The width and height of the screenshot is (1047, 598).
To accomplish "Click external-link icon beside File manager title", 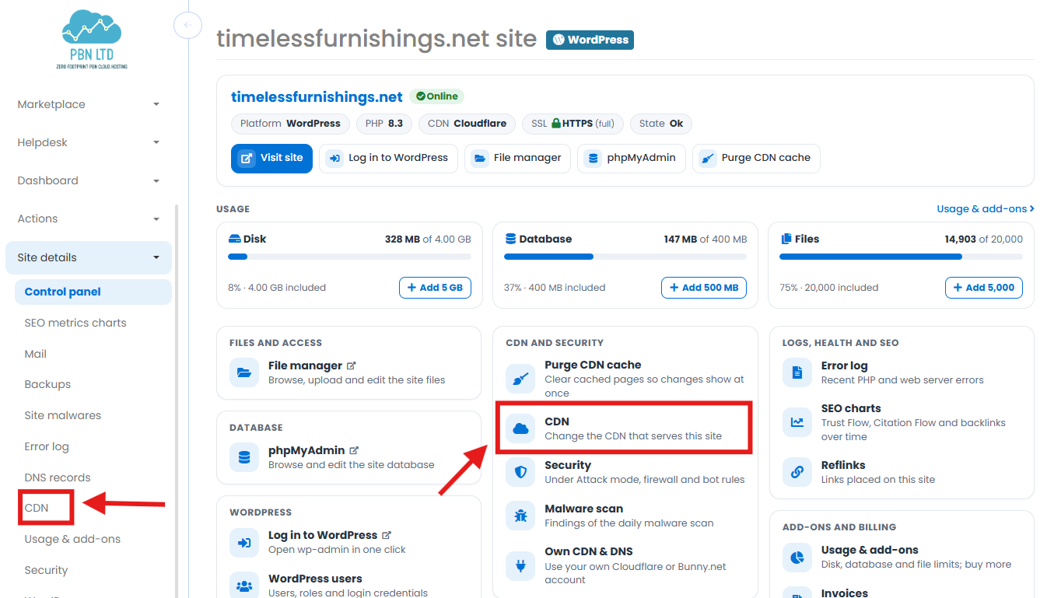I will [352, 365].
